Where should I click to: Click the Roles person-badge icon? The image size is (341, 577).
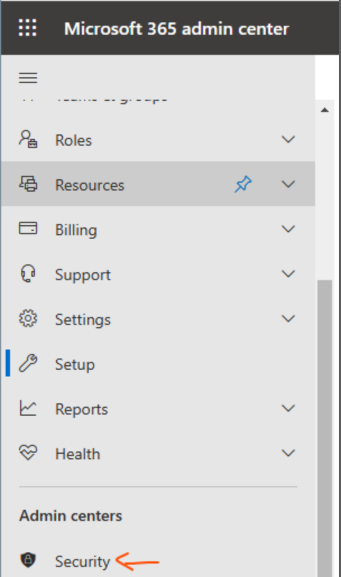[28, 139]
